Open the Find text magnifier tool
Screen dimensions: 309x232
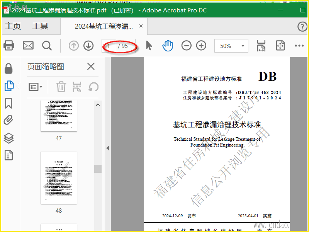coord(47,46)
